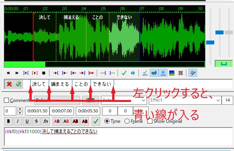Click audio horizontal scrollbar thumb
234x151 pixels.
pos(25,64)
